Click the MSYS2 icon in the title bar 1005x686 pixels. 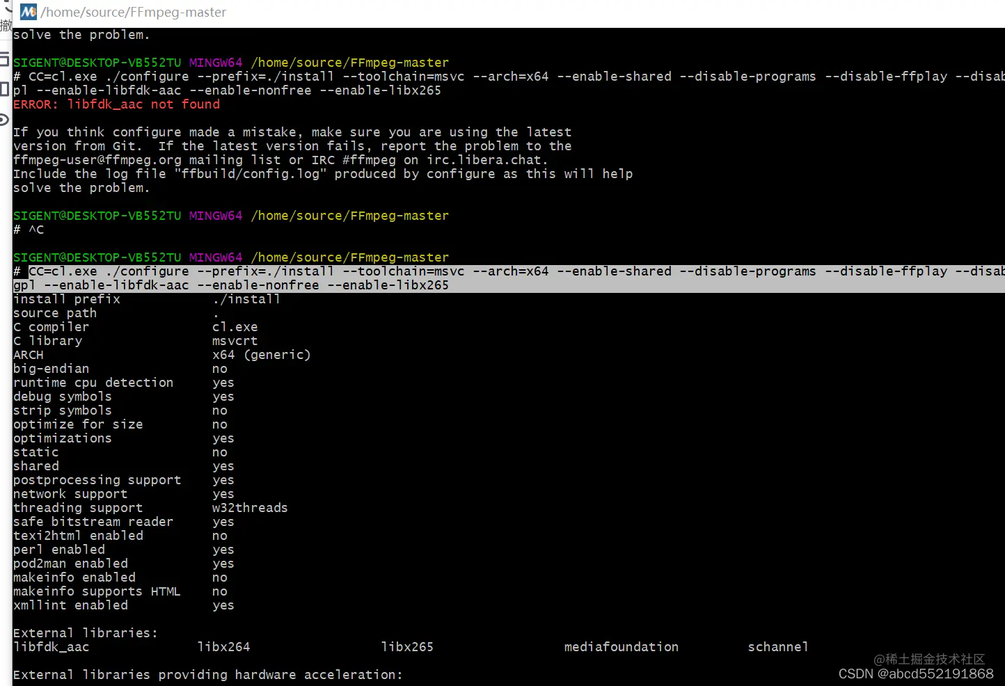point(29,12)
